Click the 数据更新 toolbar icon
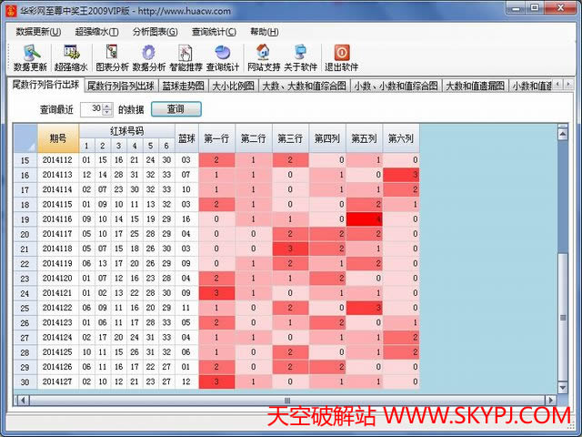The height and width of the screenshot is (437, 582). tap(30, 58)
